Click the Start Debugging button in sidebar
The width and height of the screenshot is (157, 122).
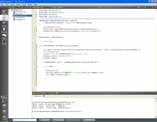[4, 112]
